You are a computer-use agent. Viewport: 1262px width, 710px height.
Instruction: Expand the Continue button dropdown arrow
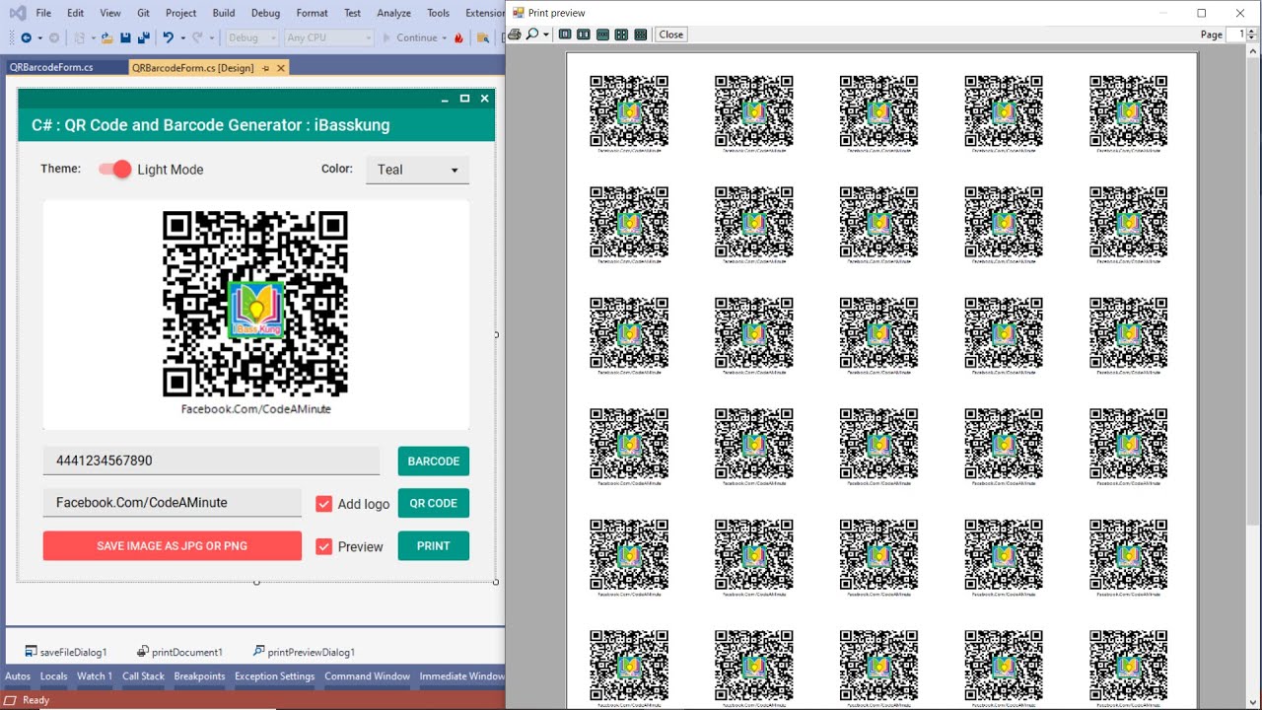tap(445, 37)
